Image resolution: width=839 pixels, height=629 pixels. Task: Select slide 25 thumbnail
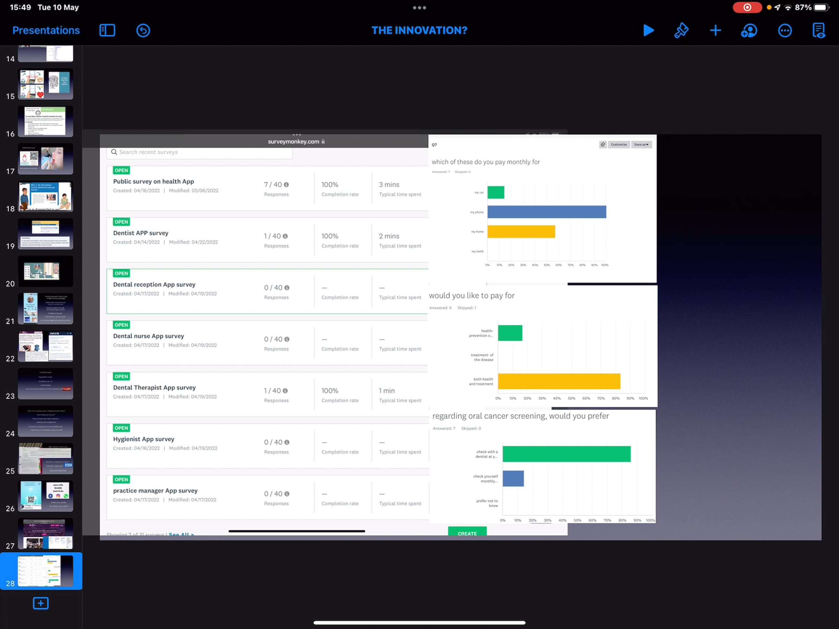(45, 459)
